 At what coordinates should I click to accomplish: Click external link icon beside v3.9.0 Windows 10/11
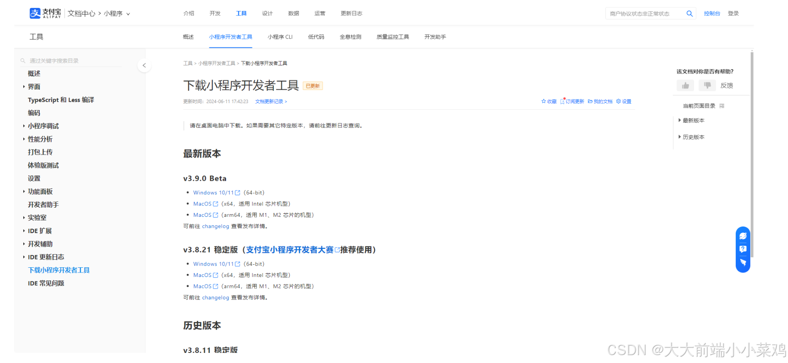coord(237,193)
